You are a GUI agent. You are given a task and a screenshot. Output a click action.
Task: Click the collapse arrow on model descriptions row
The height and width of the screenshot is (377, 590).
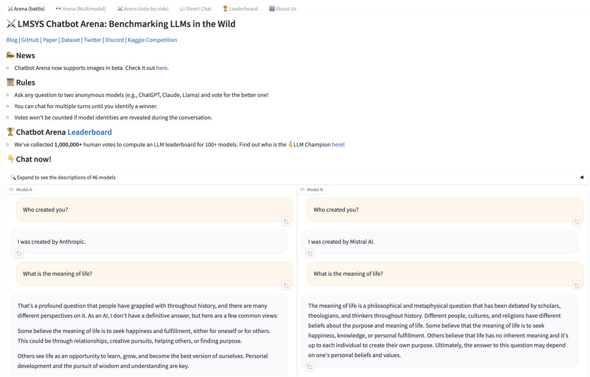pos(581,177)
